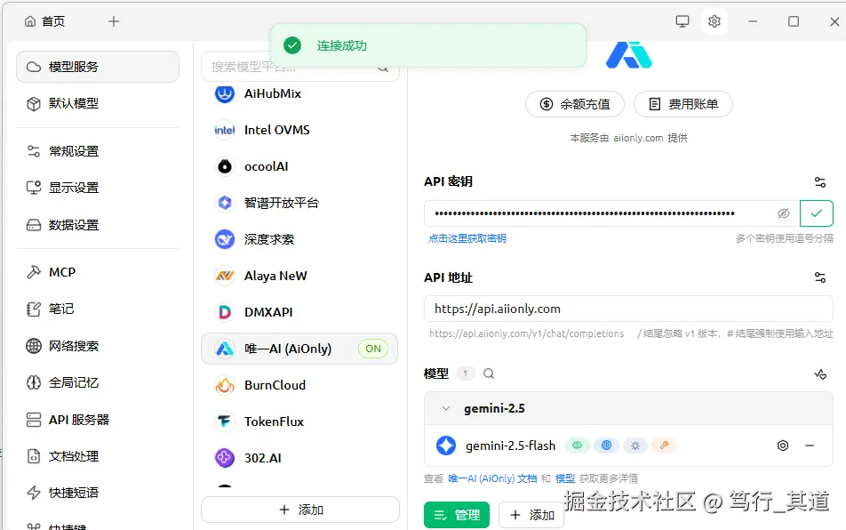The height and width of the screenshot is (530, 846).
Task: Select AiHubMix provider
Action: click(x=299, y=94)
